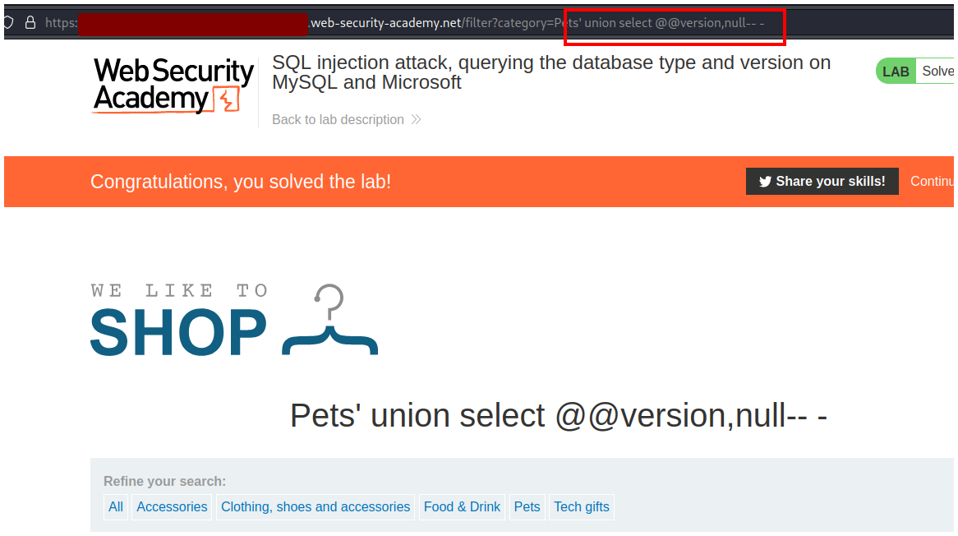Open the Back to lab description link
958x536 pixels.
coord(338,120)
